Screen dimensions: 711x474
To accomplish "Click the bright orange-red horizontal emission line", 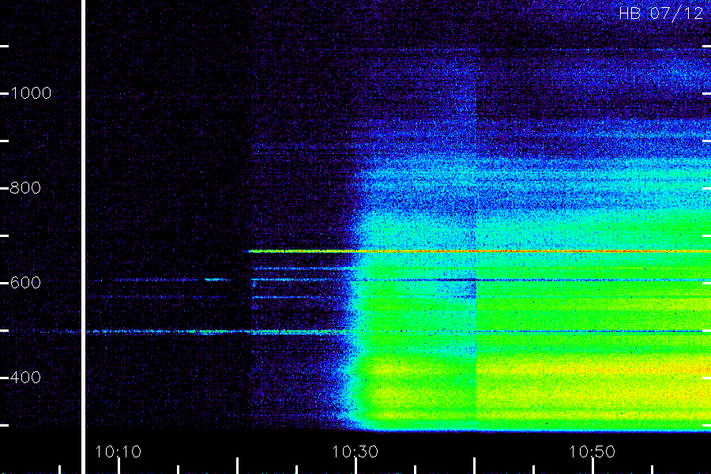I will tap(480, 251).
